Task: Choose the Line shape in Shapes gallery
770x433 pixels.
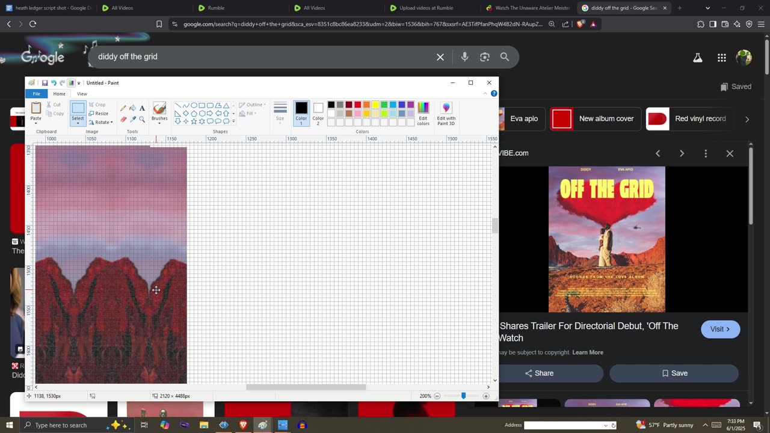Action: click(178, 105)
